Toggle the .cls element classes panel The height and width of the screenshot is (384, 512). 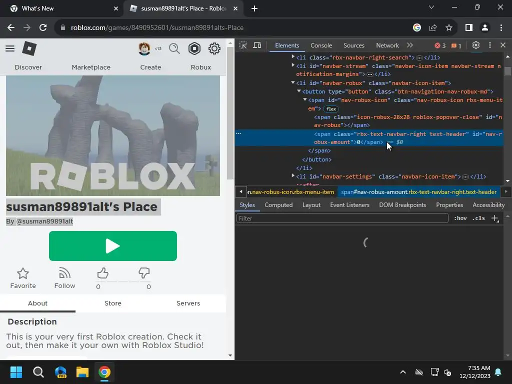point(478,218)
